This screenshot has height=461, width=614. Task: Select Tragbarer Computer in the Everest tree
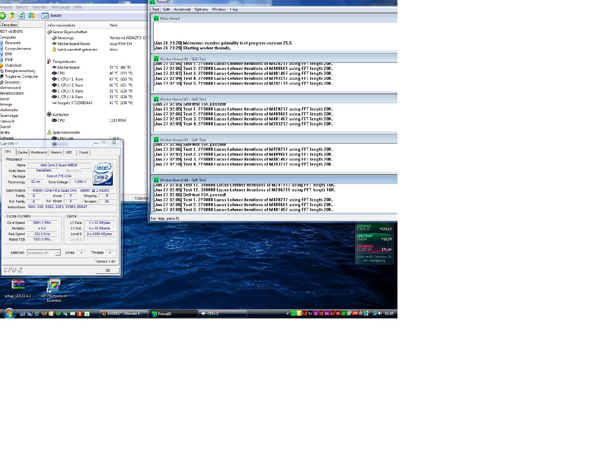pos(22,76)
